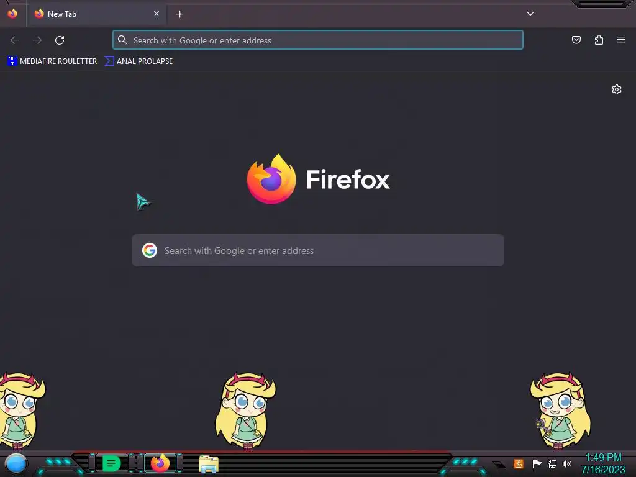Screen dimensions: 636x477
Task: Select the New Tab tab
Action: pos(96,14)
